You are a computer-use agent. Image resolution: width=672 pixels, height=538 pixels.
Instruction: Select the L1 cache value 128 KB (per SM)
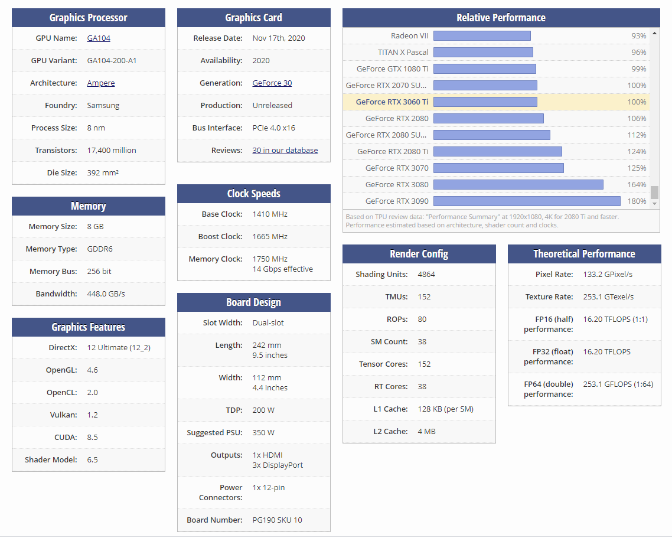pyautogui.click(x=446, y=409)
